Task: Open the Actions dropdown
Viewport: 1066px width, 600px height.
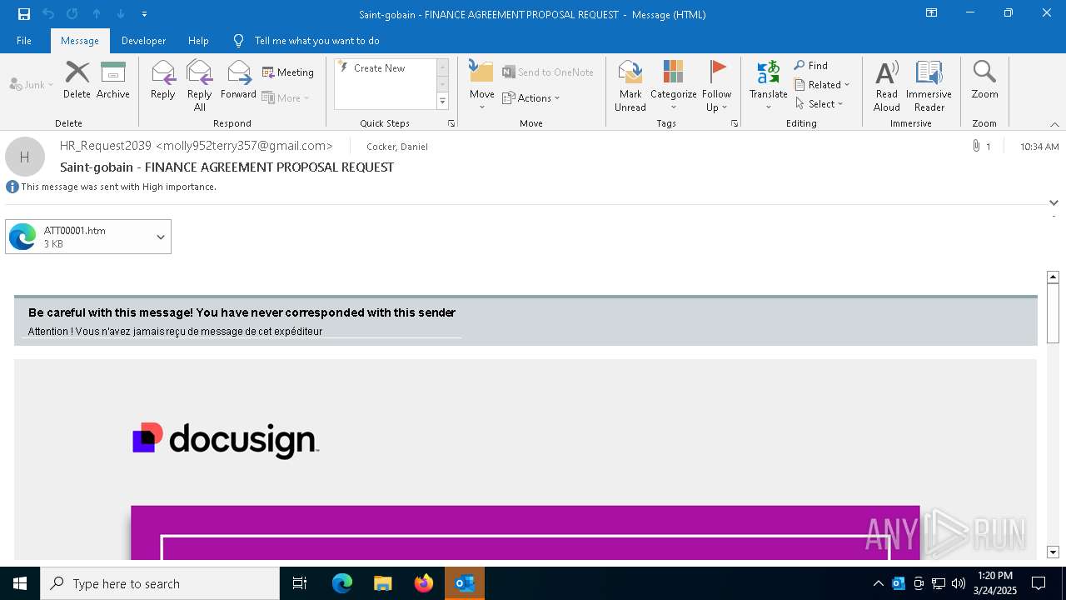Action: (x=531, y=97)
